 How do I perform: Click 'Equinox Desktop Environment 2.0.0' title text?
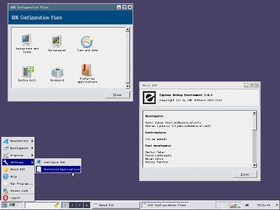click(x=186, y=95)
